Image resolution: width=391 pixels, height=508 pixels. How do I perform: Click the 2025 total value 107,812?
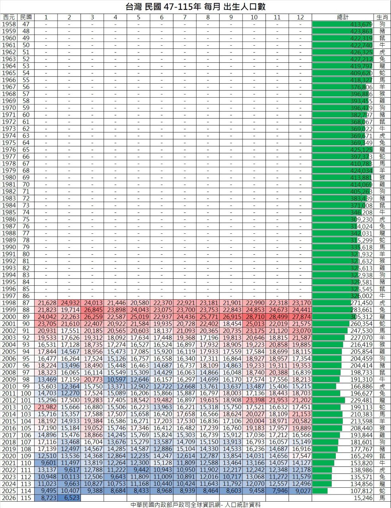point(361,491)
